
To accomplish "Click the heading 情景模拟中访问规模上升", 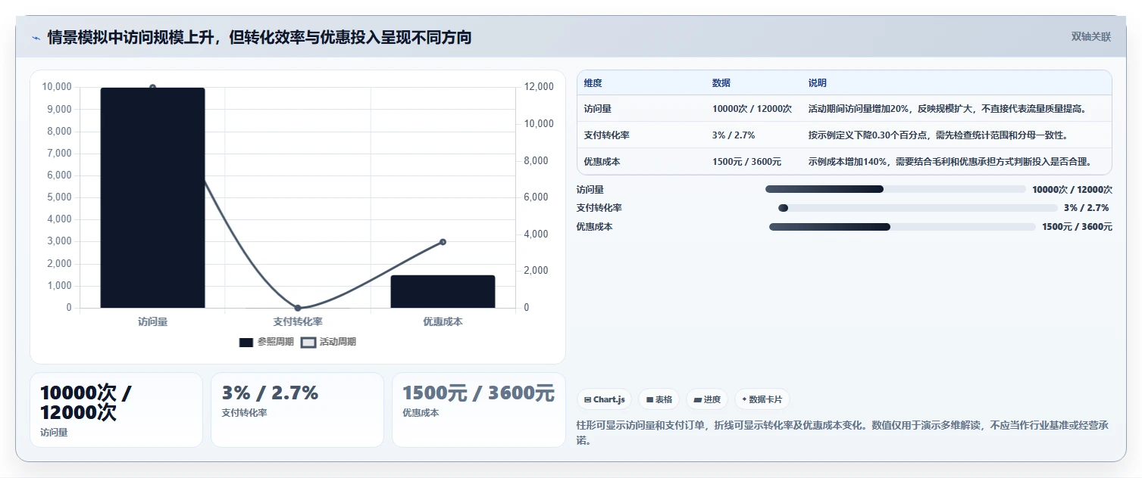I will pyautogui.click(x=259, y=37).
